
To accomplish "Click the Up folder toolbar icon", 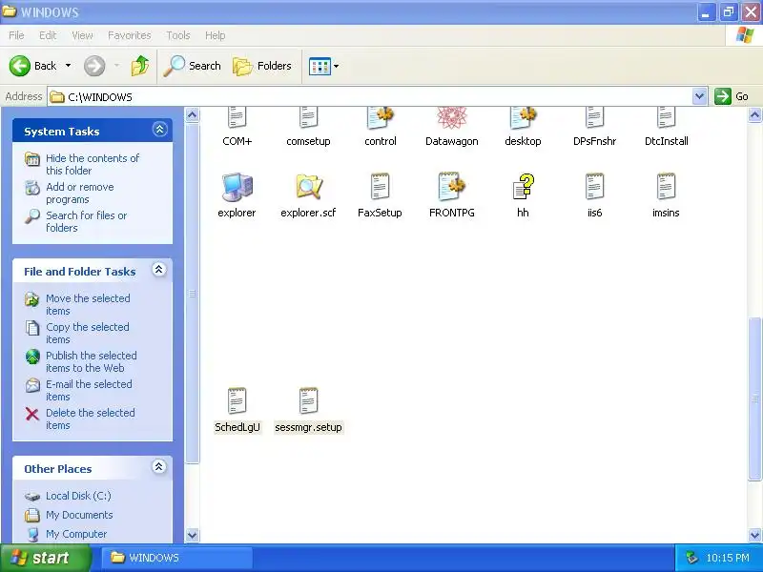I will tap(140, 66).
